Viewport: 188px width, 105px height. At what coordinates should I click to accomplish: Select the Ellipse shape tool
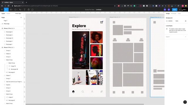click(x=15, y=10)
